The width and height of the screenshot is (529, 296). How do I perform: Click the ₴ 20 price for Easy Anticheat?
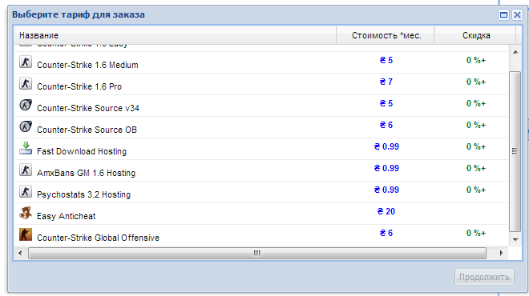pos(386,211)
